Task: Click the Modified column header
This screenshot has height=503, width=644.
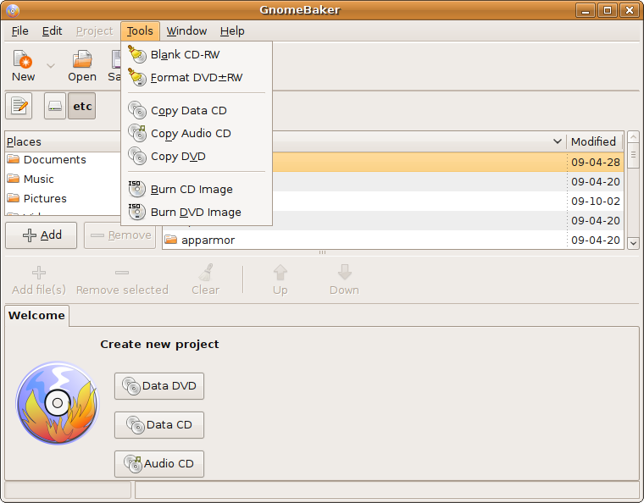Action: [593, 142]
